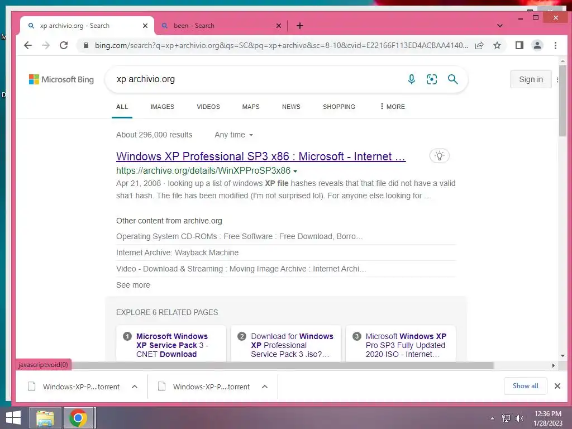The height and width of the screenshot is (429, 572).
Task: Click the scrollbar down arrow
Action: 563,355
